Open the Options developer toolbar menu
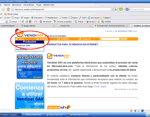 (106, 18)
